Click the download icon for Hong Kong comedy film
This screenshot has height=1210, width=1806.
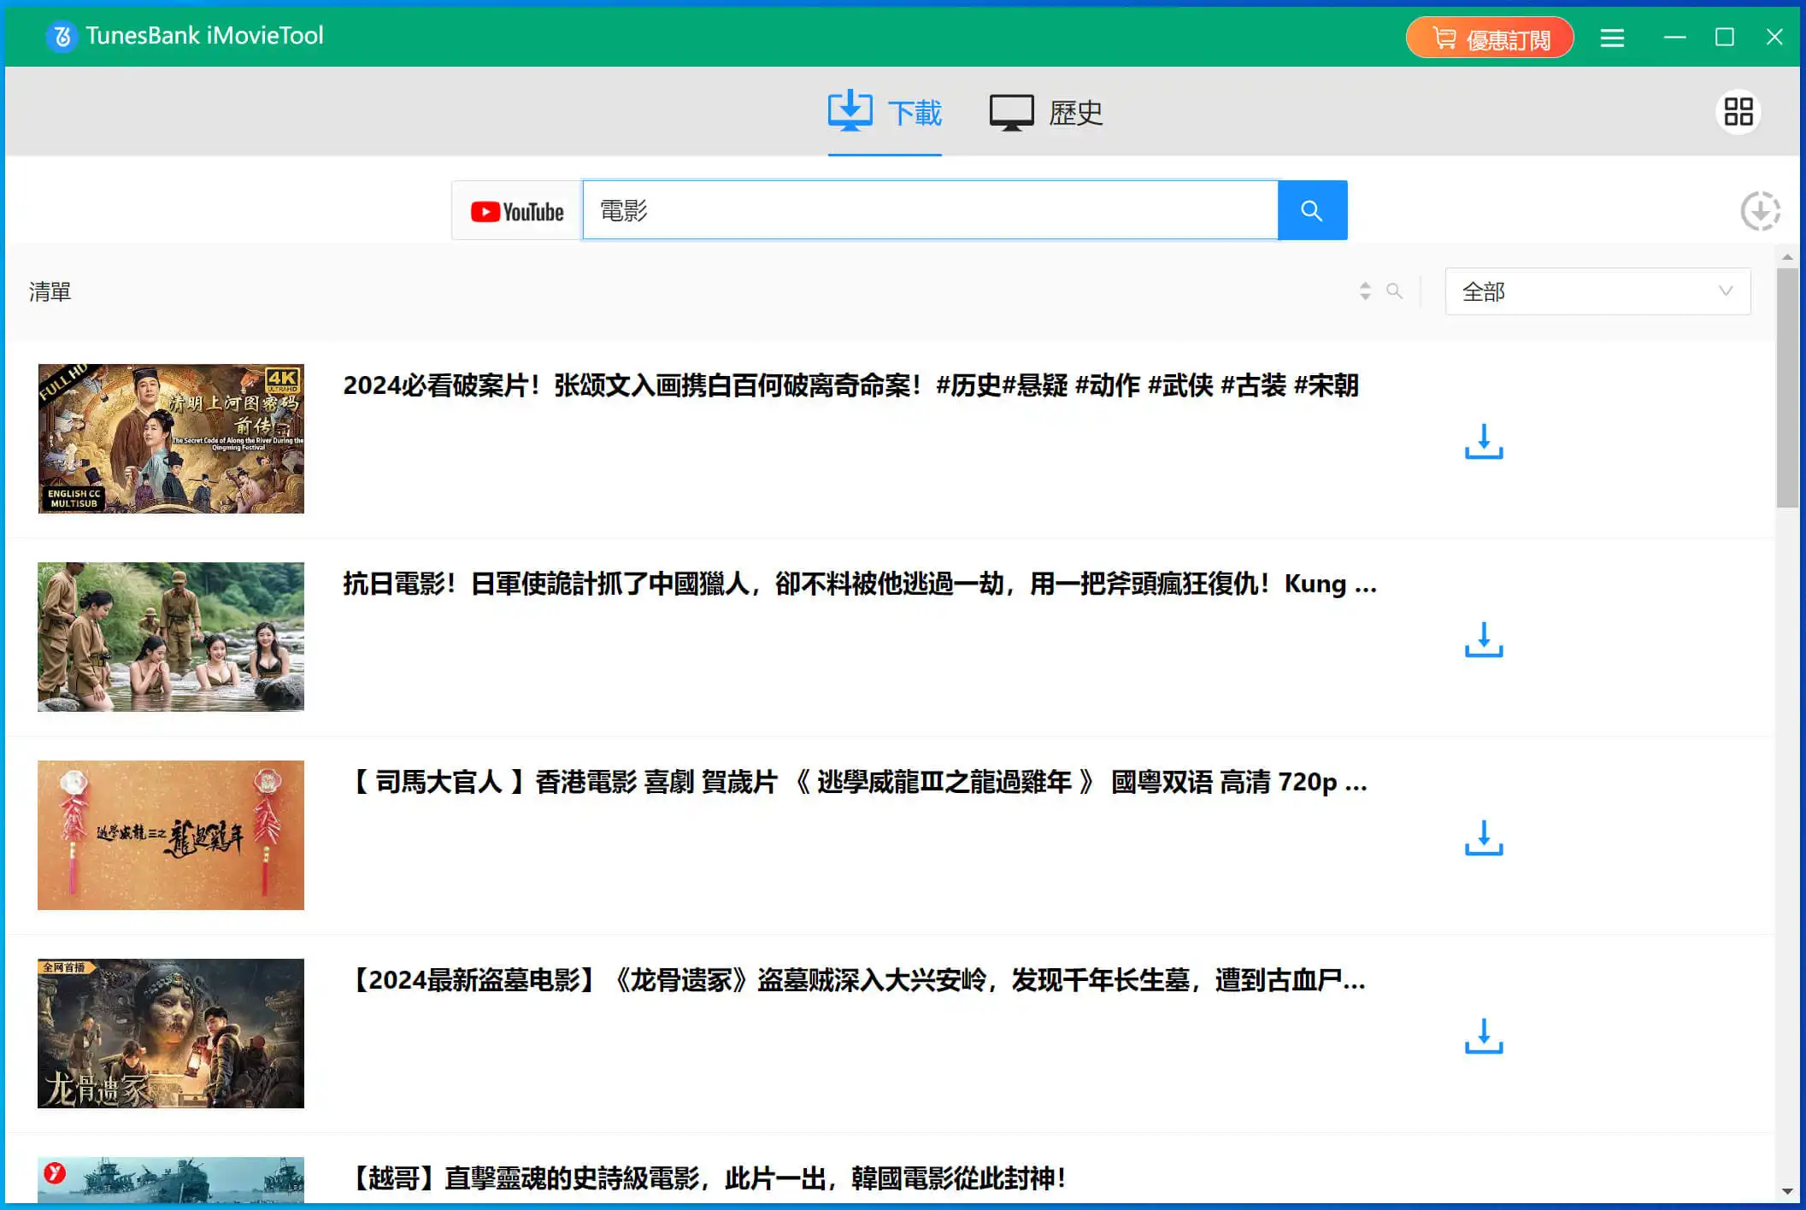[x=1483, y=837]
